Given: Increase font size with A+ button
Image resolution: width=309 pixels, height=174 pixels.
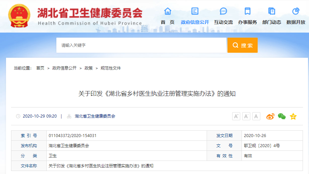Looking at the screenshot, I should click(x=236, y=117).
